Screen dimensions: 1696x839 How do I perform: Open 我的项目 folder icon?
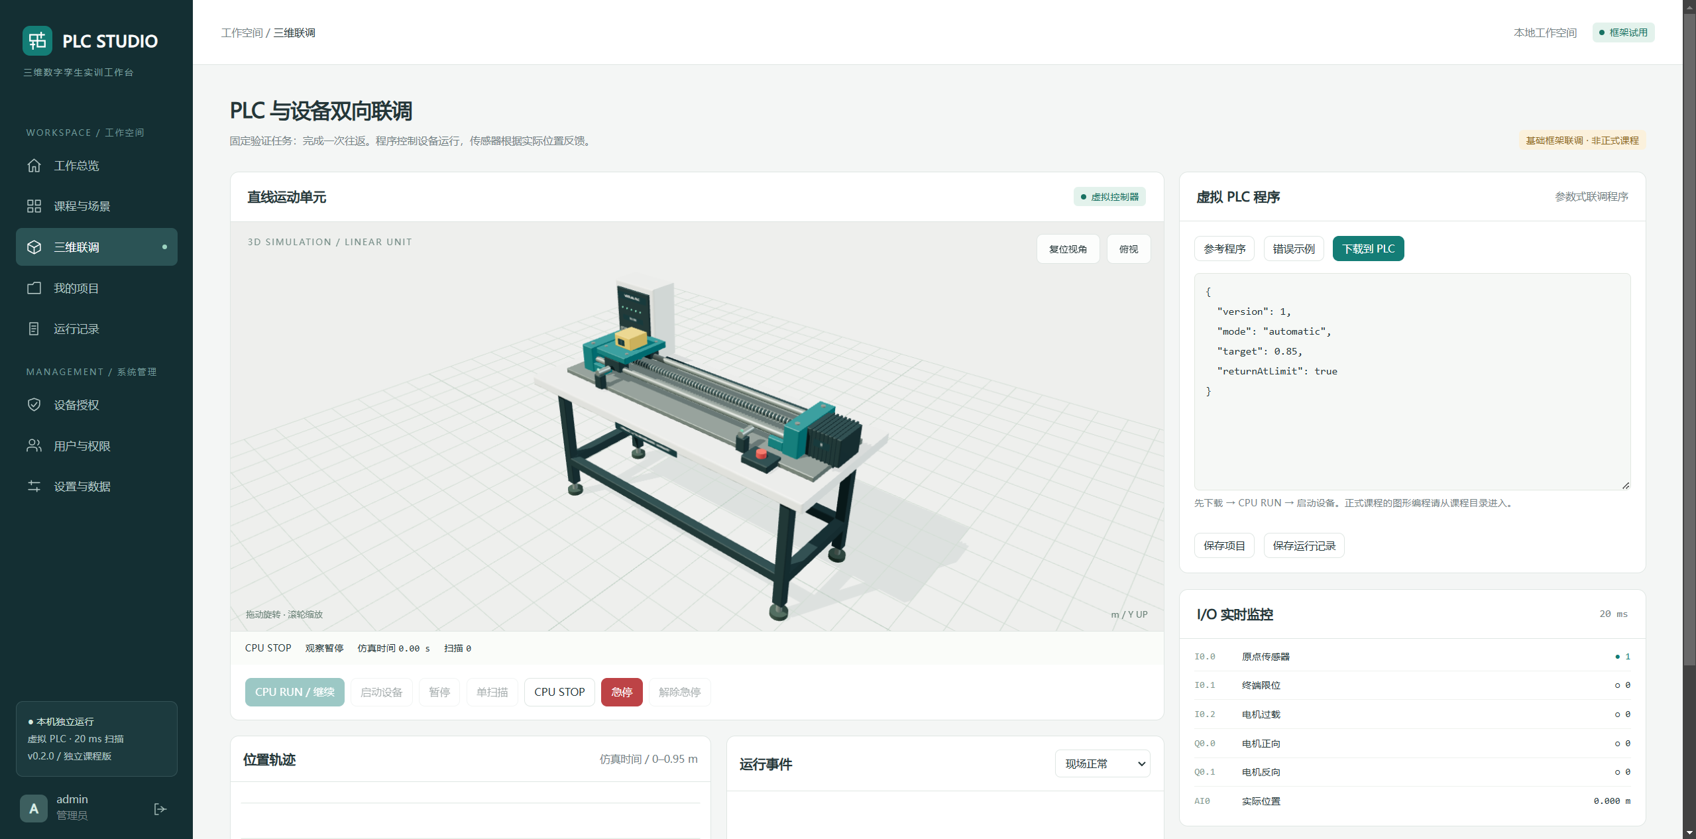pyautogui.click(x=34, y=288)
